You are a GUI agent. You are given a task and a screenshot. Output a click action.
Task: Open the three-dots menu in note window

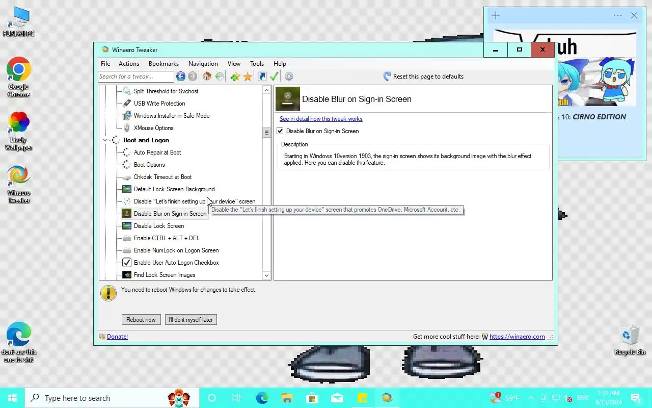click(618, 15)
